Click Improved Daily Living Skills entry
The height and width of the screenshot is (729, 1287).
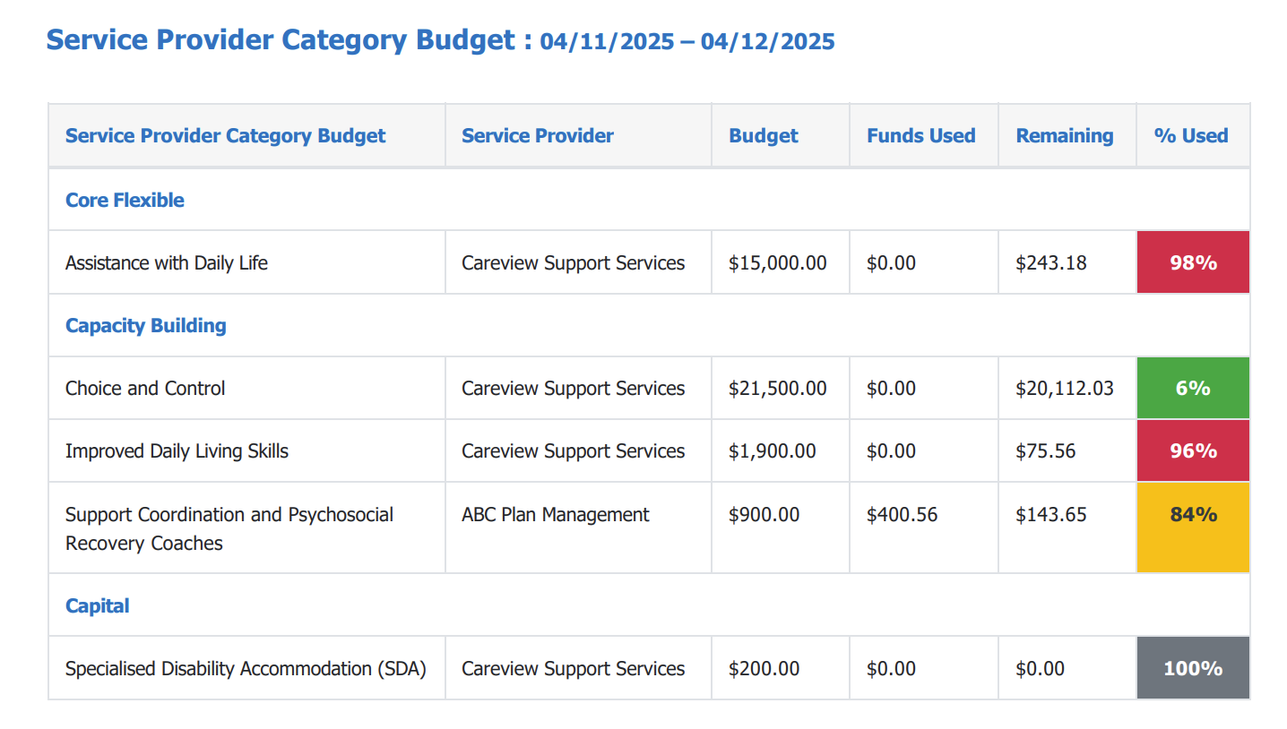point(177,451)
